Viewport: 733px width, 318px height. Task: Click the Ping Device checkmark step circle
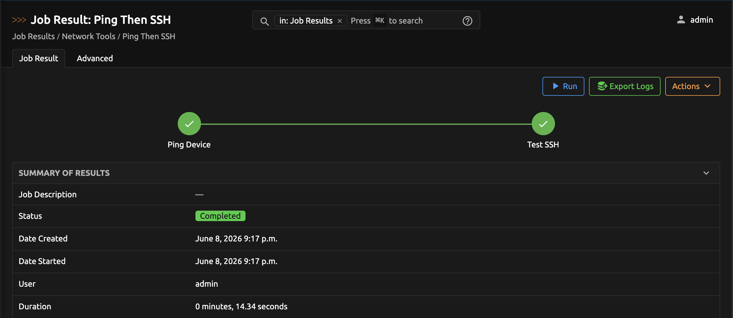(x=189, y=124)
